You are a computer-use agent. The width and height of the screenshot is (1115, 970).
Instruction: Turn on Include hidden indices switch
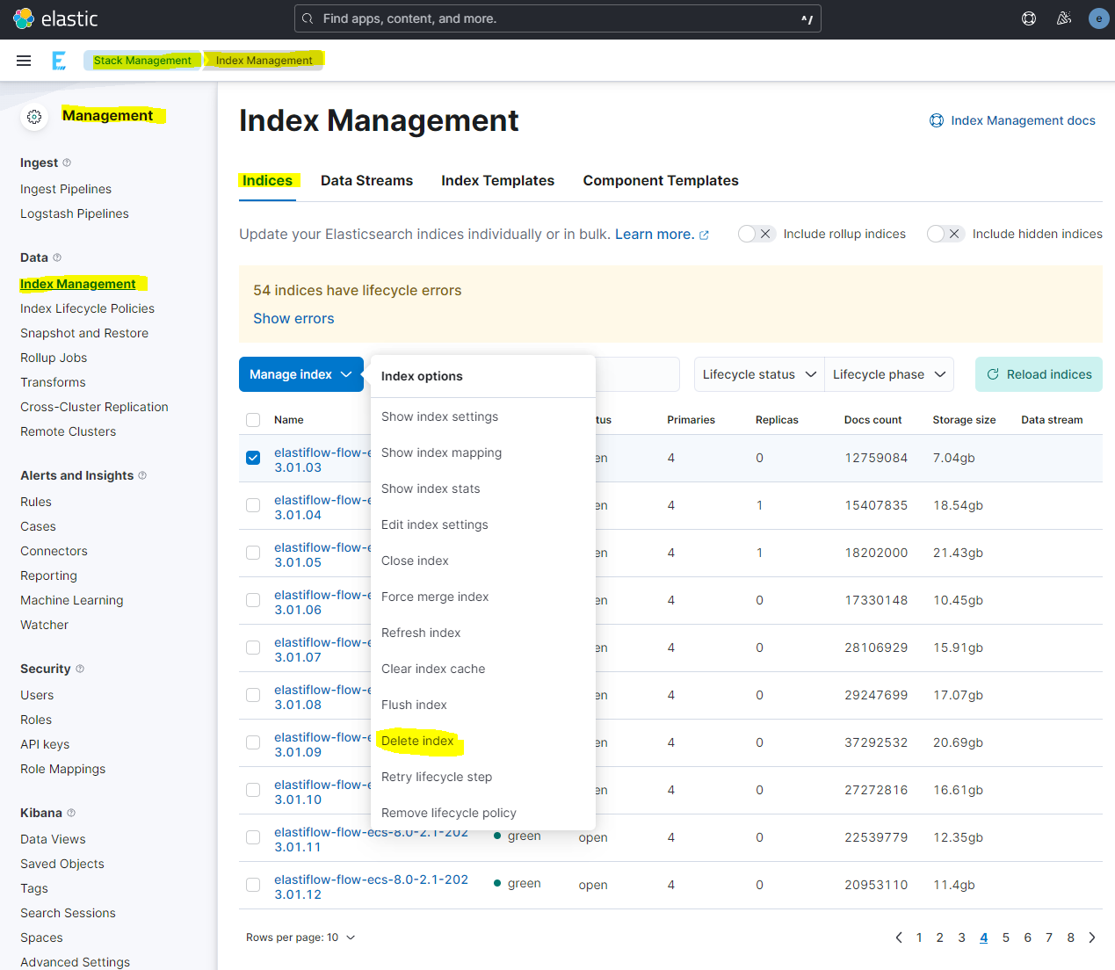[x=945, y=234]
